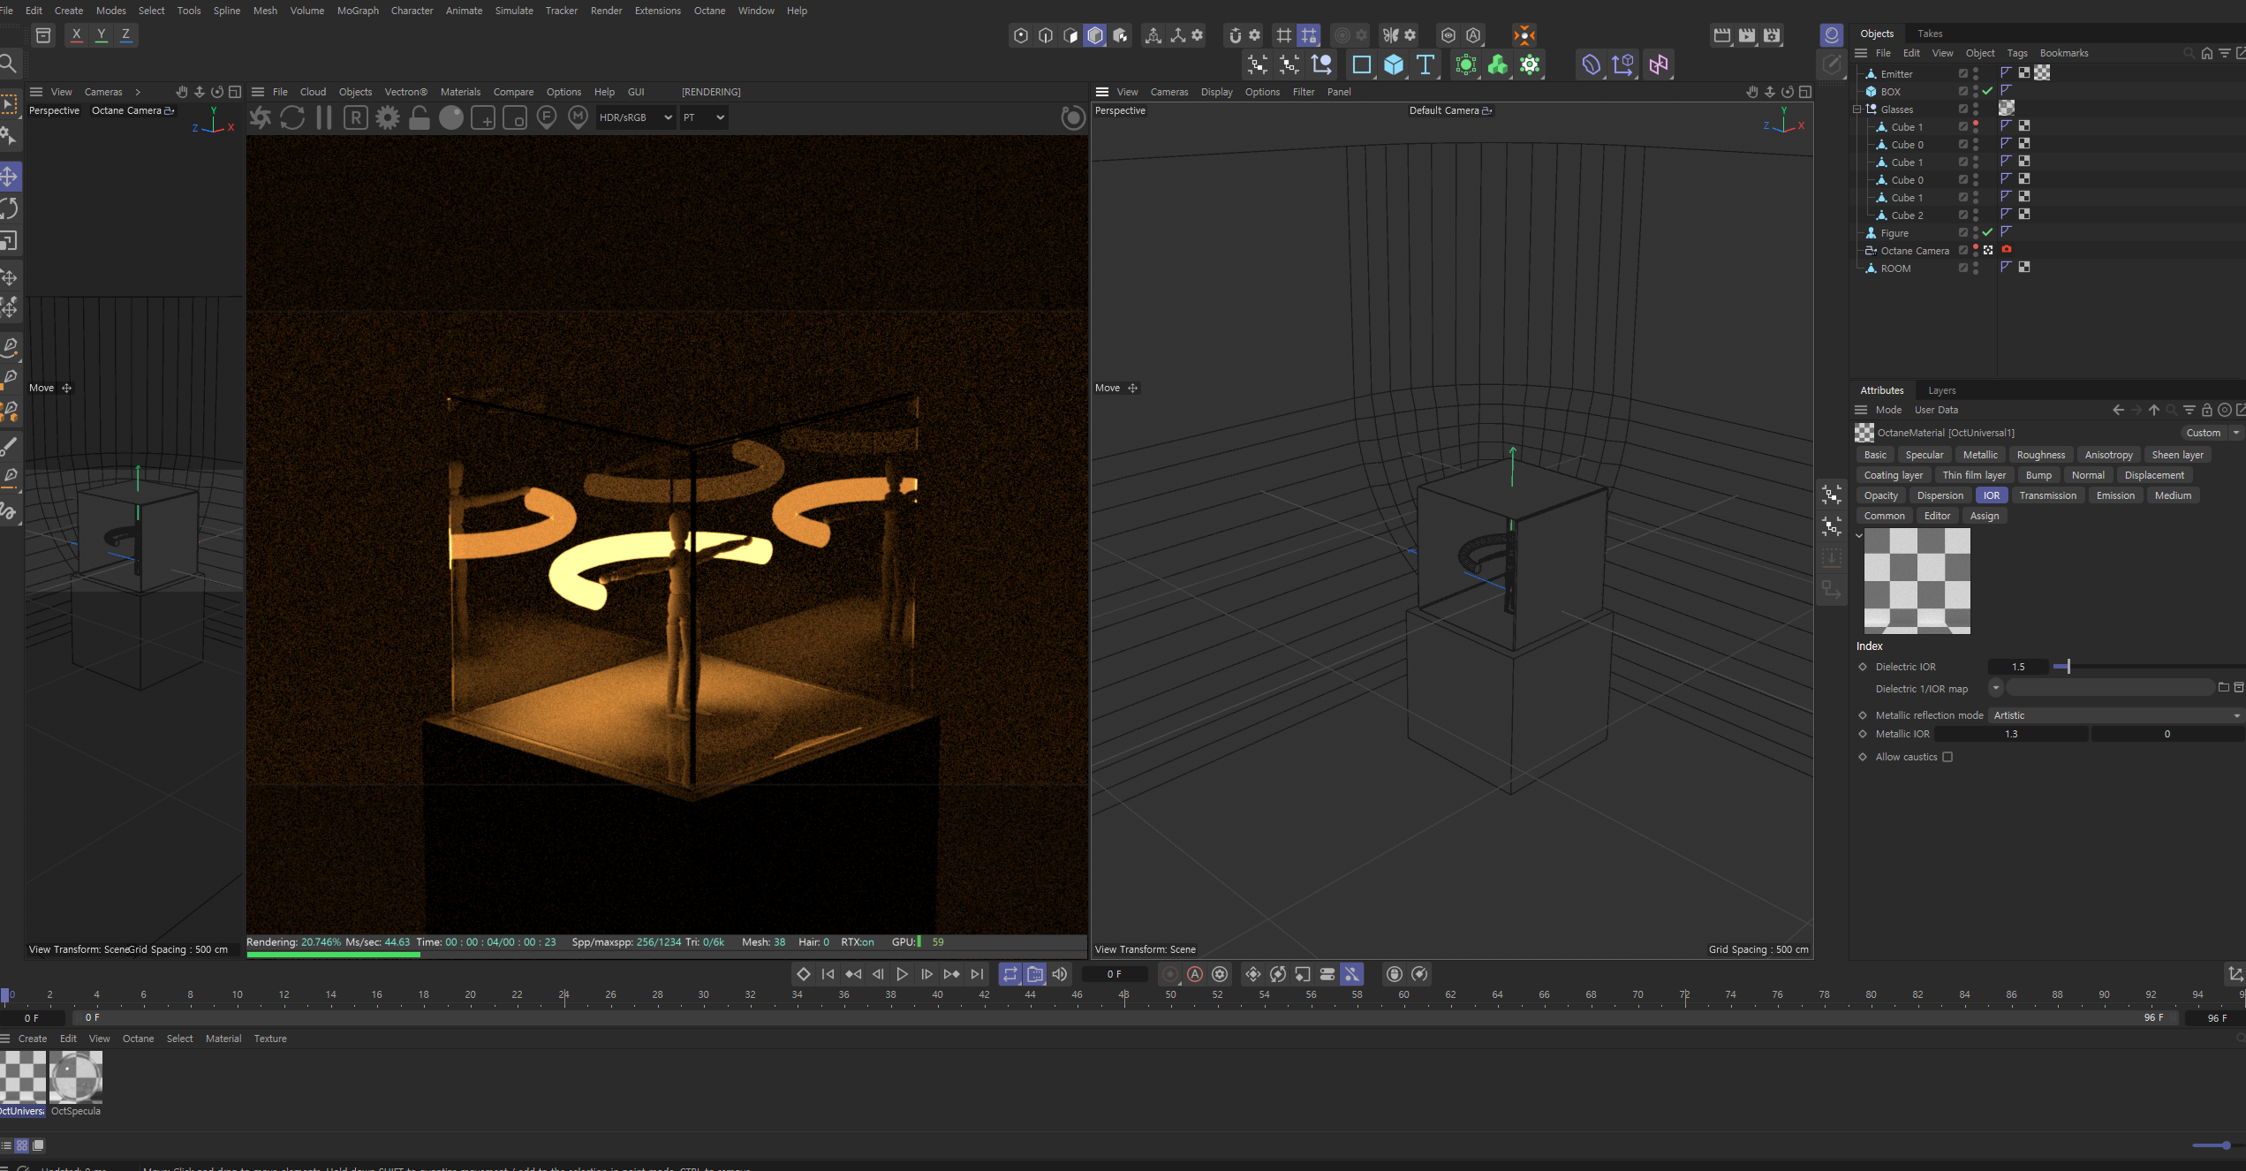Click frame 48 on the timeline ruler

pyautogui.click(x=1123, y=995)
